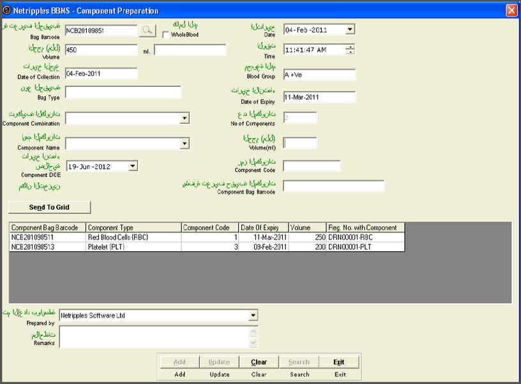The height and width of the screenshot is (384, 521).
Task: Open the Date dropdown showing 04-Feb-2011
Action: 350,29
